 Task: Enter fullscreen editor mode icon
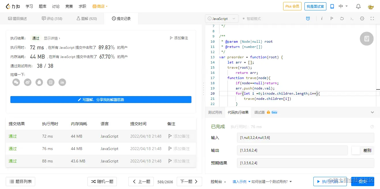pyautogui.click(x=372, y=18)
